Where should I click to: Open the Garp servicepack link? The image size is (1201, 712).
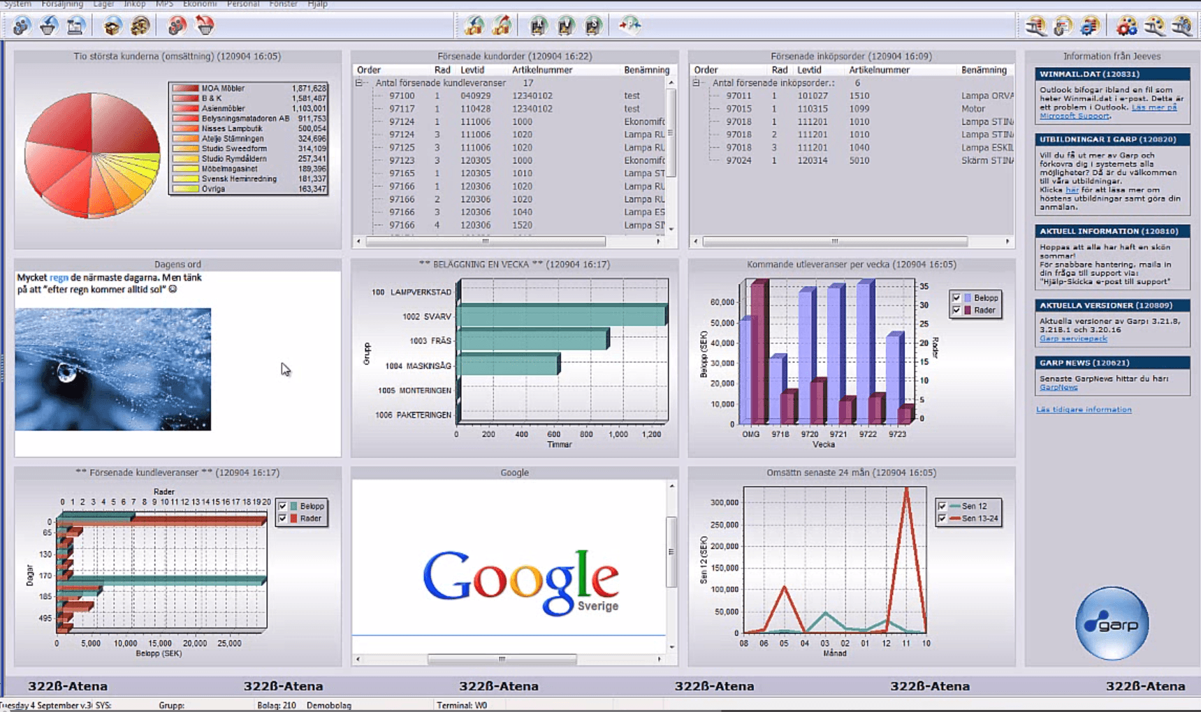[x=1073, y=339]
